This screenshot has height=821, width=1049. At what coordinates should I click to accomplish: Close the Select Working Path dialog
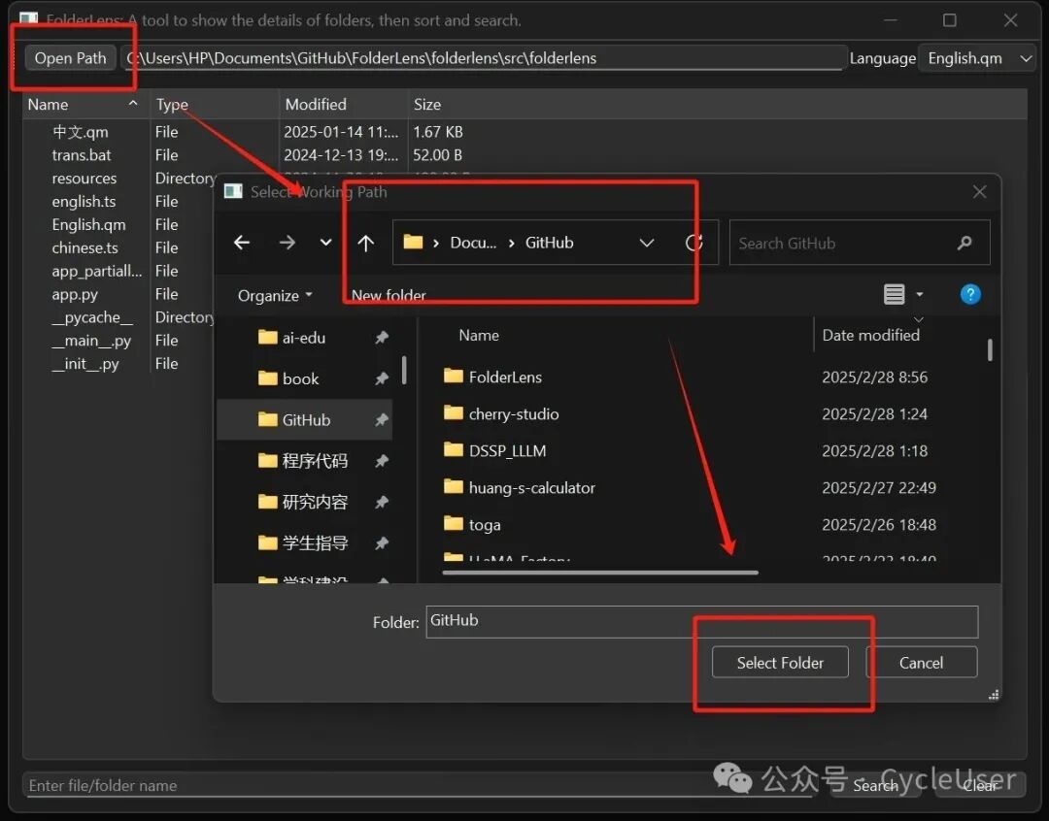[x=979, y=192]
